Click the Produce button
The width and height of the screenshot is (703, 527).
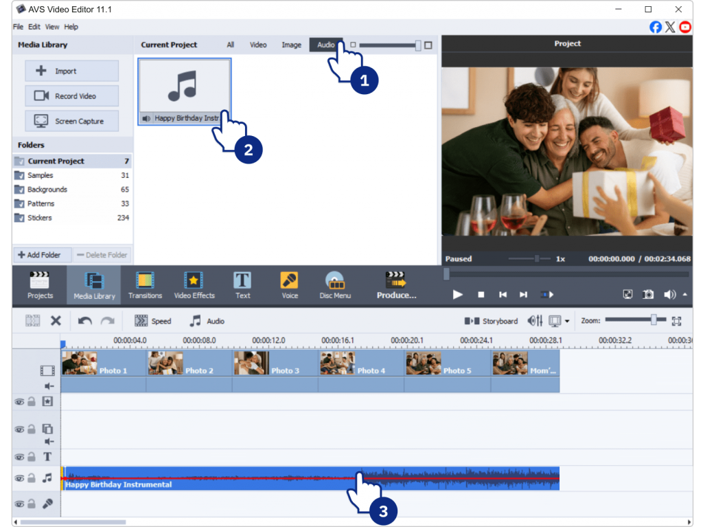pos(396,285)
